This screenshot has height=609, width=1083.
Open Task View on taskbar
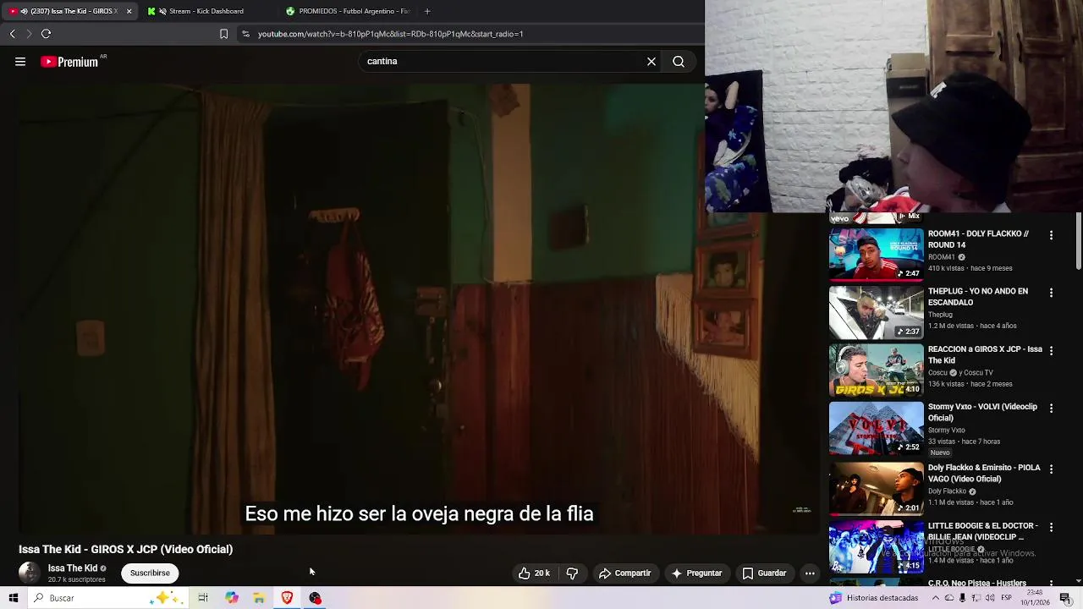tap(203, 598)
